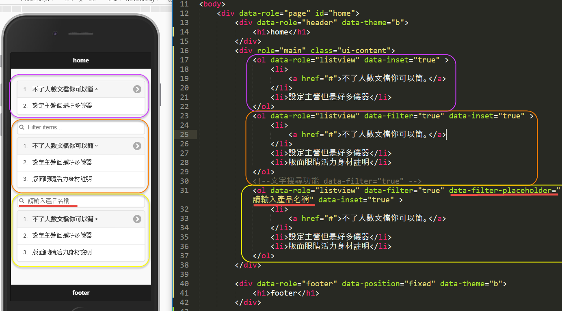Open the 'No throttling' dropdown in device toolbar
The image size is (562, 311).
point(142,1)
